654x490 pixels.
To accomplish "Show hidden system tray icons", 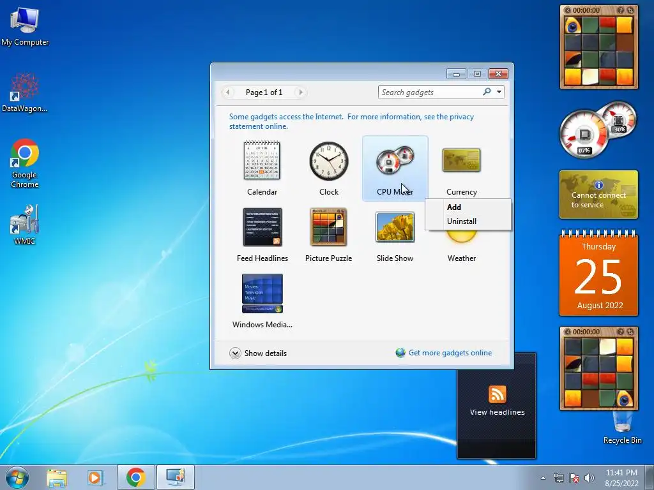I will (x=543, y=478).
